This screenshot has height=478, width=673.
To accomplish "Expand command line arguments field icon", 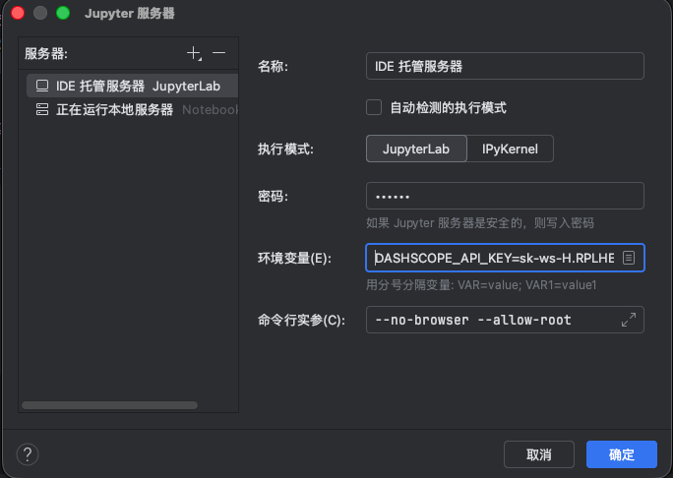I will coord(629,320).
